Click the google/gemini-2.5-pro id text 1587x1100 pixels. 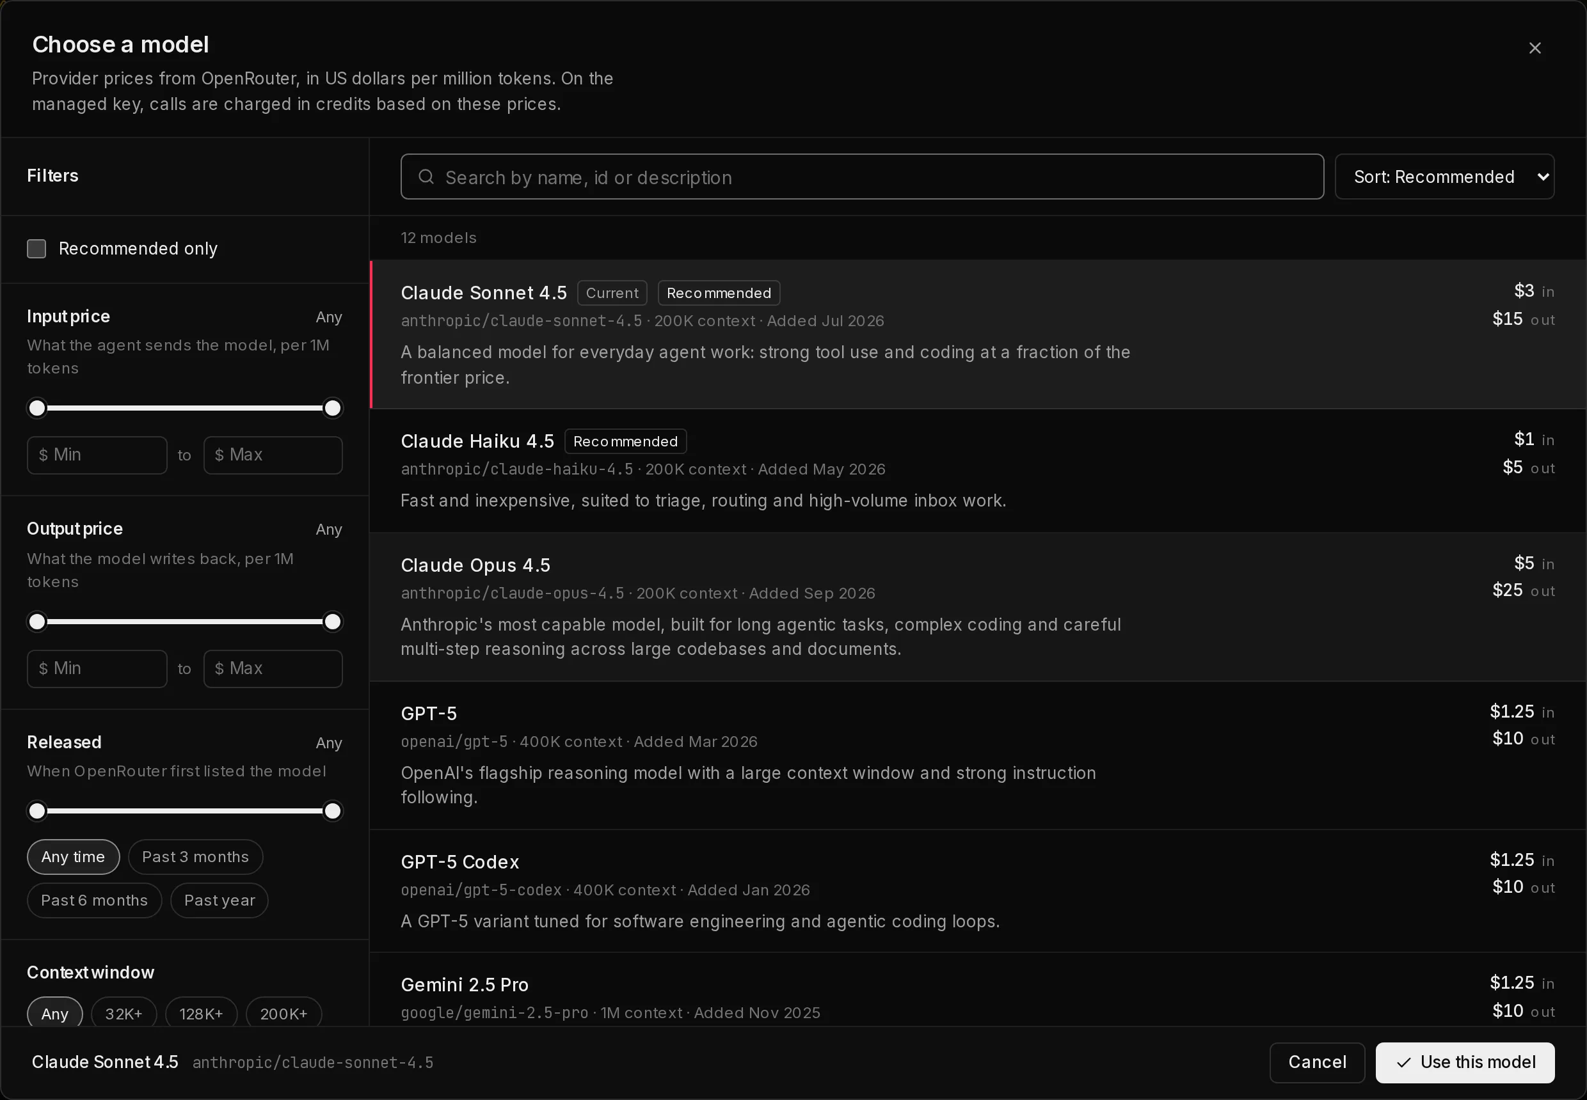tap(495, 1012)
